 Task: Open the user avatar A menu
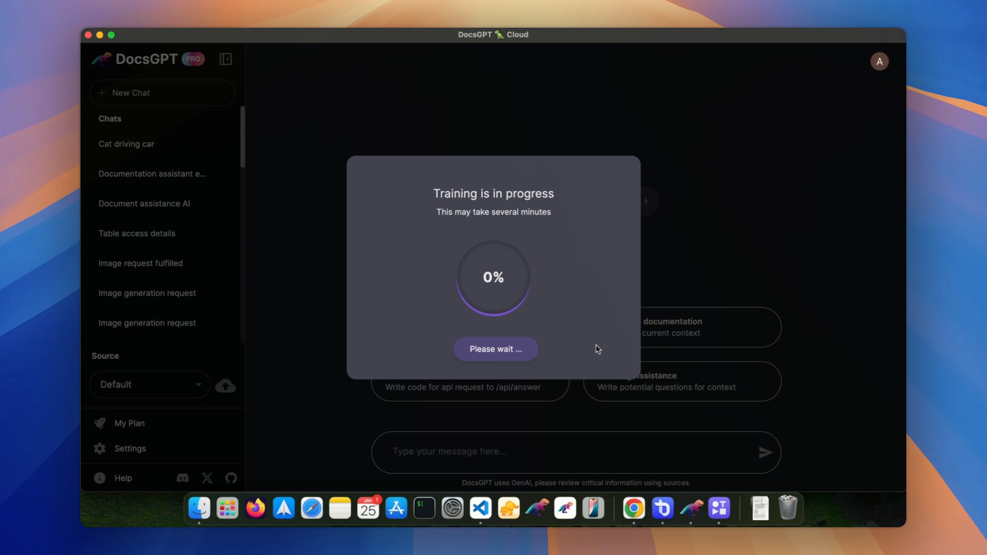880,62
